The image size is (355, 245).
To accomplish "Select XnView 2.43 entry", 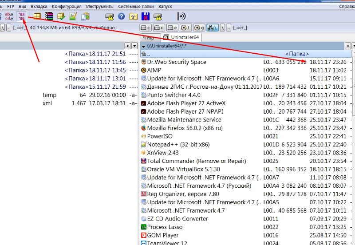I will tap(246, 153).
